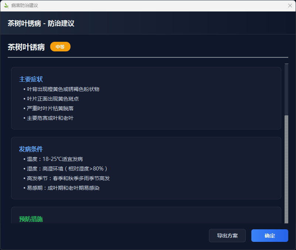The width and height of the screenshot is (296, 250).
Task: Select the 主要危害成叶和老叶 bullet item
Action: pyautogui.click(x=50, y=118)
